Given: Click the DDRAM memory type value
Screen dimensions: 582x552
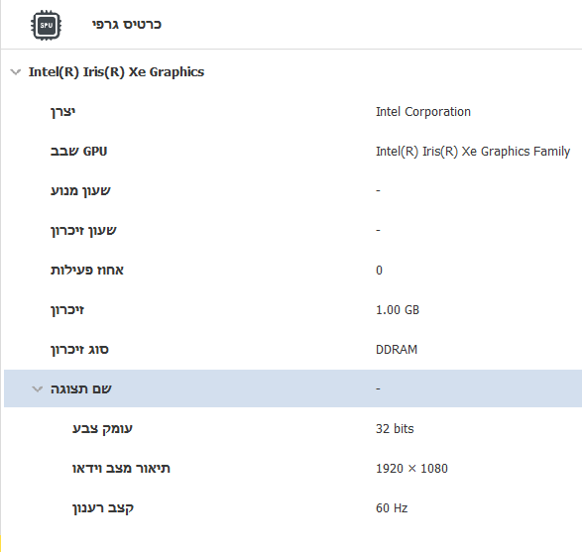Looking at the screenshot, I should (x=397, y=350).
